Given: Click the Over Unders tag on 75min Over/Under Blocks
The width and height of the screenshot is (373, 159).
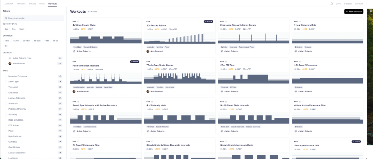Looking at the screenshot, I should (169, 87).
